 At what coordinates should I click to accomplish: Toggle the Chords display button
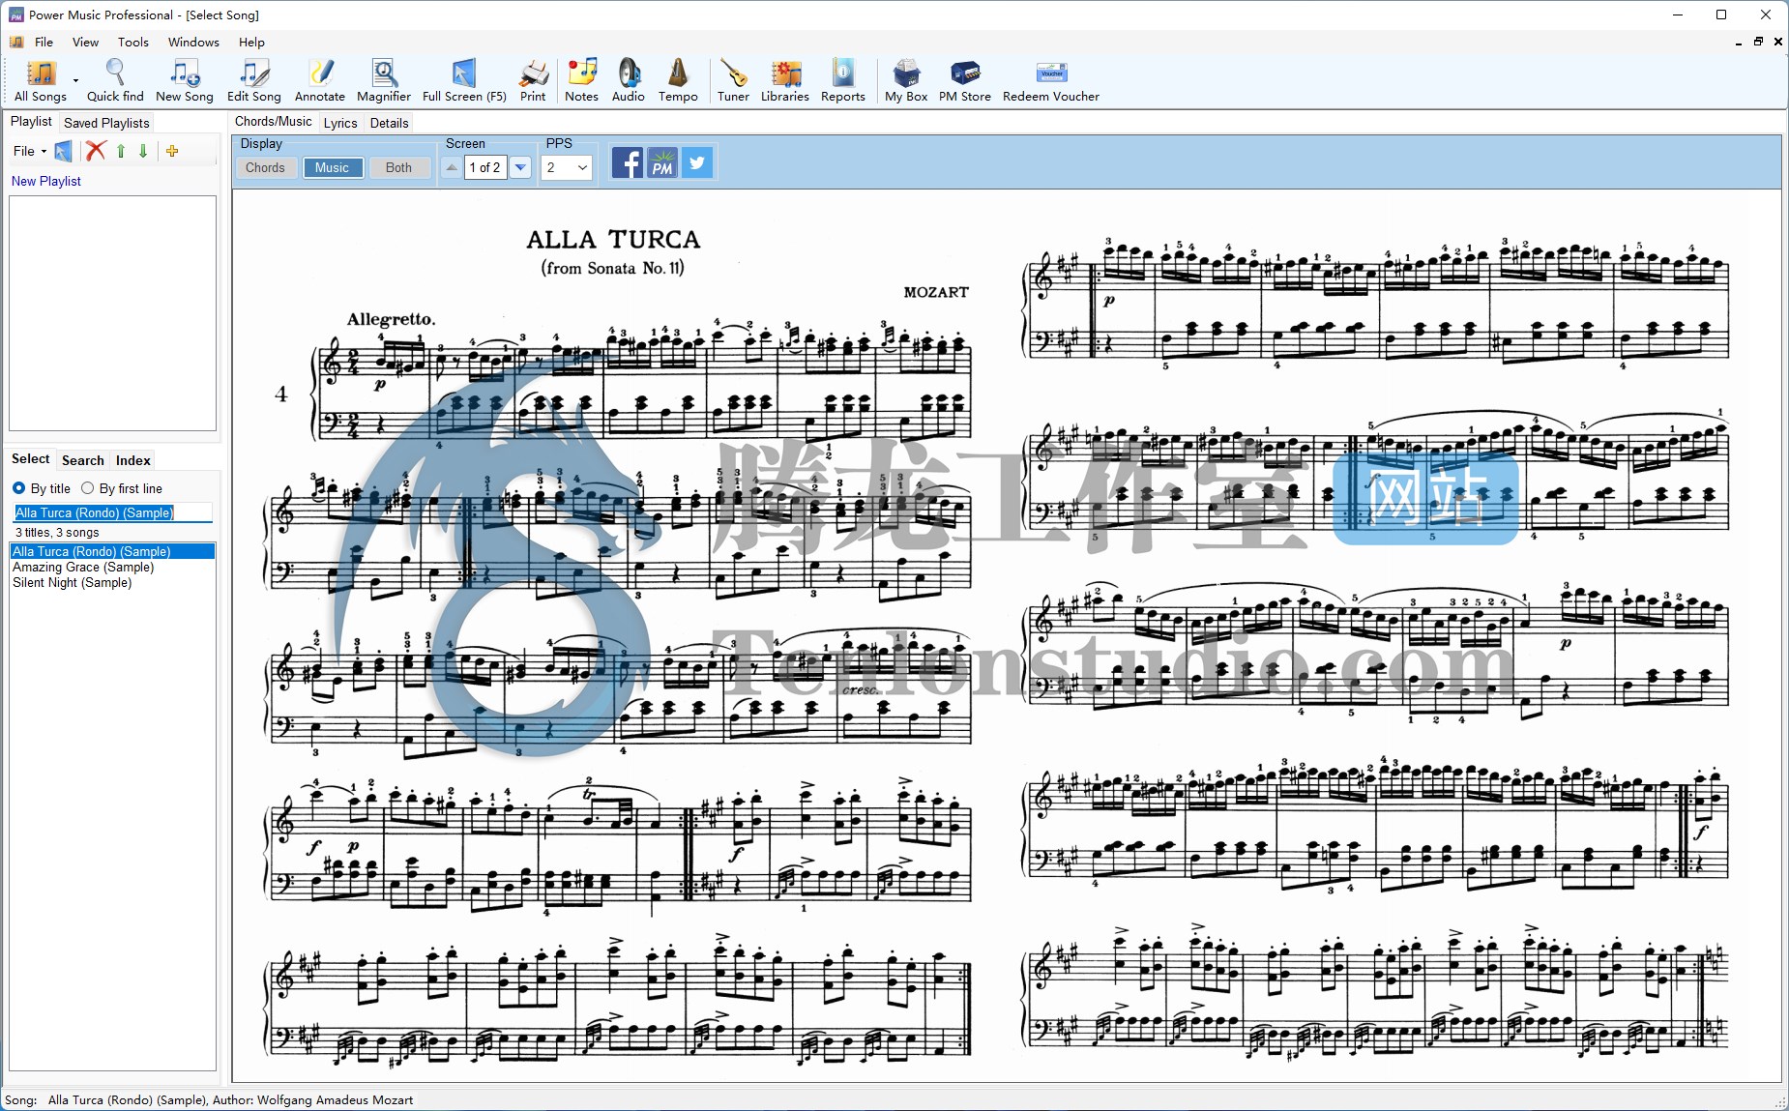pos(265,167)
